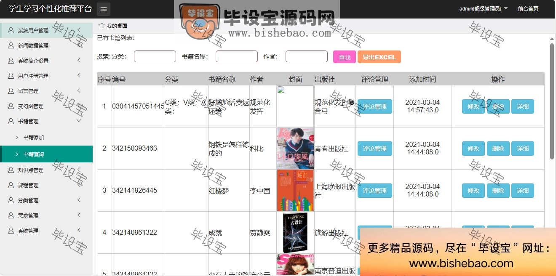556x276 pixels.
Task: Open the admin[超级管理员] account dropdown
Action: coord(484,8)
